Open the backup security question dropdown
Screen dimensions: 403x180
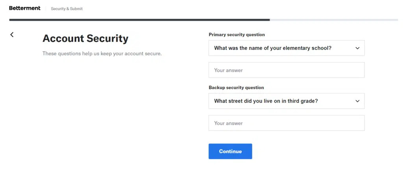(x=286, y=101)
